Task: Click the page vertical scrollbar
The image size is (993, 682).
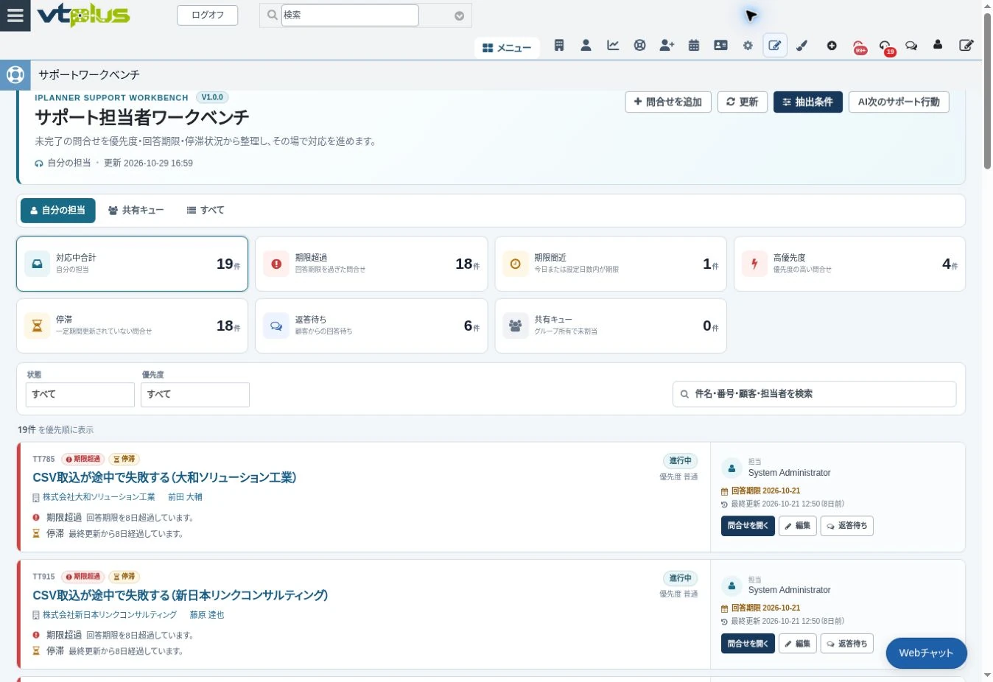Action: click(988, 93)
